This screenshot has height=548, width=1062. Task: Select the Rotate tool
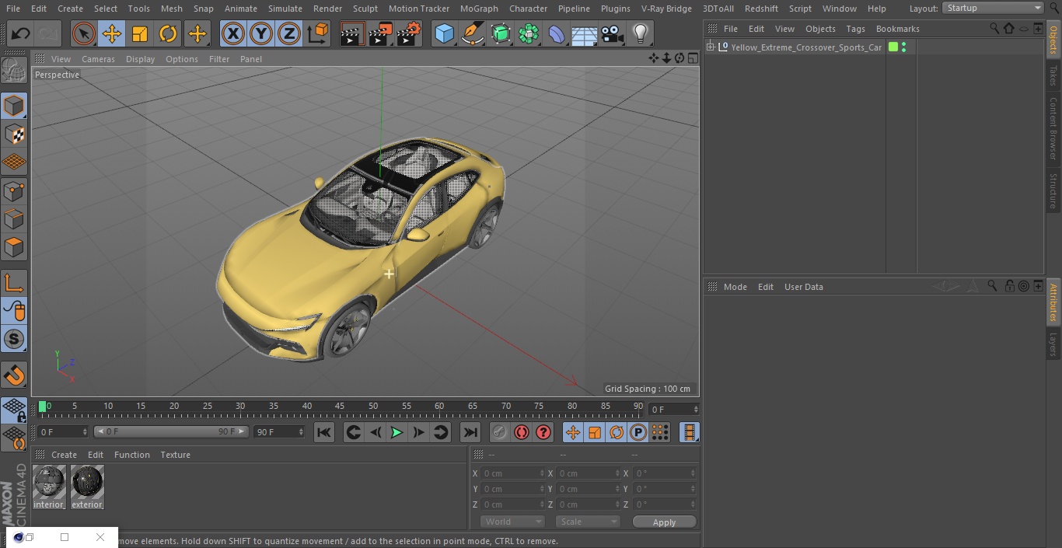pyautogui.click(x=168, y=33)
